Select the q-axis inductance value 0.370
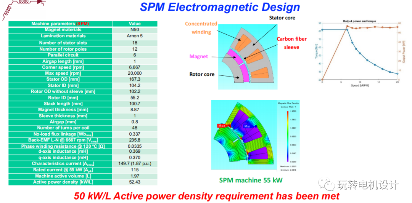 click(x=135, y=158)
